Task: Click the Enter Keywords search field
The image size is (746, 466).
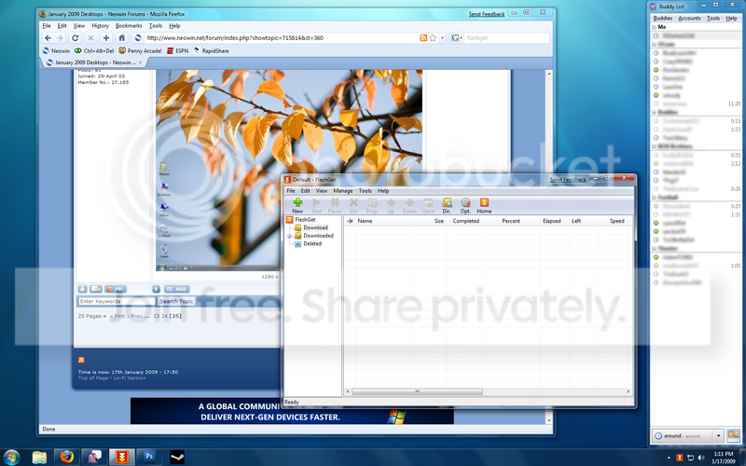Action: [116, 301]
